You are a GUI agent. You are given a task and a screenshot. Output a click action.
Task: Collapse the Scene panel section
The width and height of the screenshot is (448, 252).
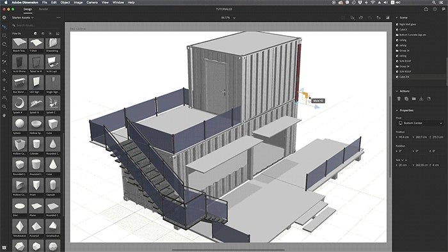(397, 18)
